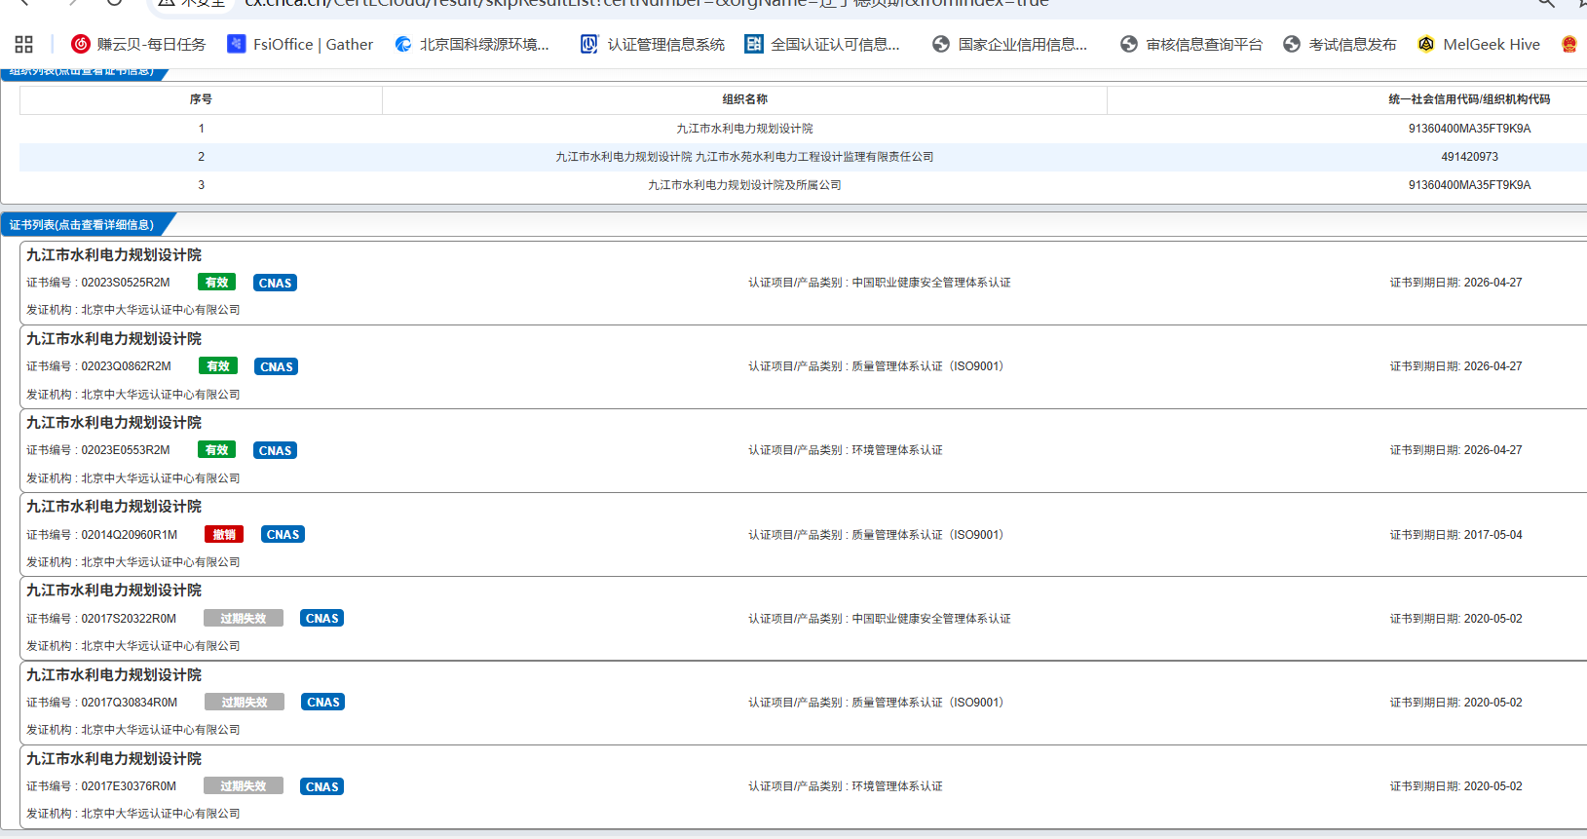Open the 北京国科绿源环境 bookmark

tap(472, 44)
